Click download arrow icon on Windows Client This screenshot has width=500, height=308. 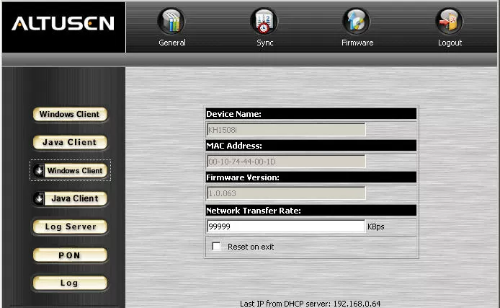tap(39, 171)
